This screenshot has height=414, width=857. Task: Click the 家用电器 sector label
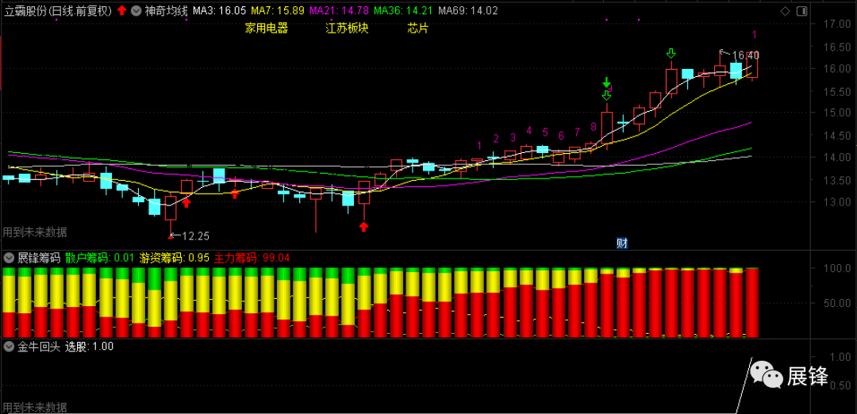(x=266, y=29)
